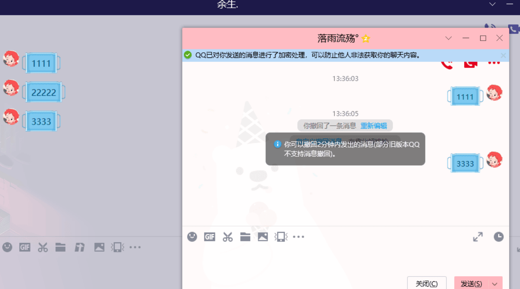Open more tools ellipsis in 落雨流殇 toolbar

(x=298, y=237)
